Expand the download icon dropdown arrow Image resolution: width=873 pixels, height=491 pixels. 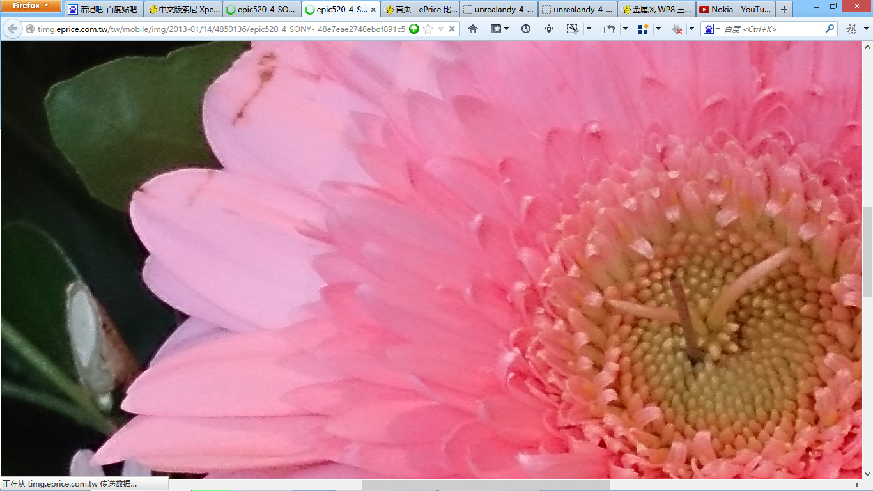point(691,29)
